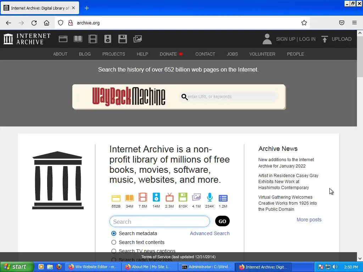This screenshot has height=272, width=363.
Task: Click the images icon labeled 4.1M
Action: (196, 198)
